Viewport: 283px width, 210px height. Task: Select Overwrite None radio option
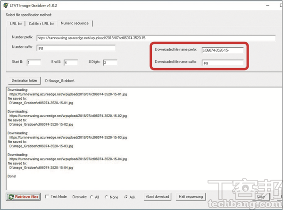click(106, 197)
